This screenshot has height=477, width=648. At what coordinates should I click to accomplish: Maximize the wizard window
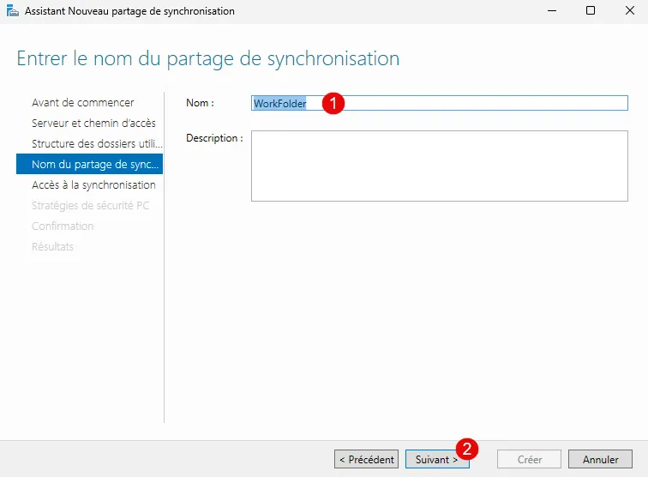591,11
